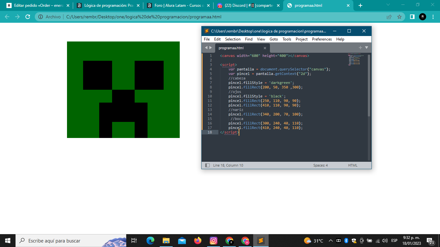Image resolution: width=440 pixels, height=247 pixels.
Task: Switch to Foro Alura Latam tab
Action: [x=178, y=5]
